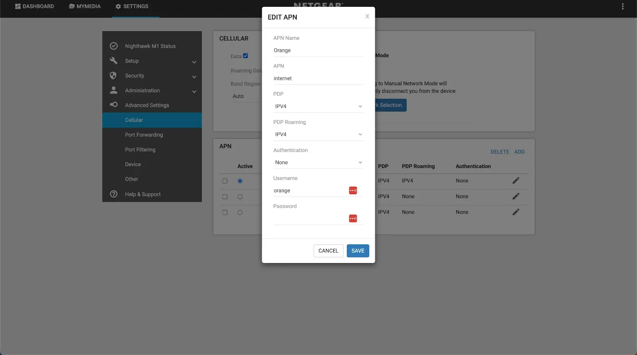Check the first APN row checkbox
637x355 pixels.
tap(225, 181)
